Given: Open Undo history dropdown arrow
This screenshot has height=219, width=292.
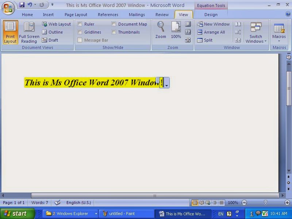Looking at the screenshot, I should pos(35,5).
